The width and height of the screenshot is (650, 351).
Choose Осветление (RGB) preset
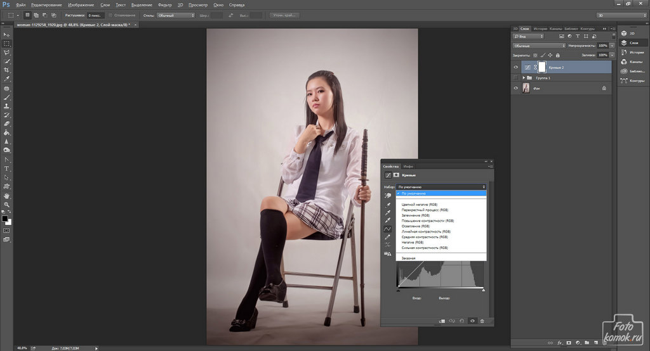pos(415,226)
